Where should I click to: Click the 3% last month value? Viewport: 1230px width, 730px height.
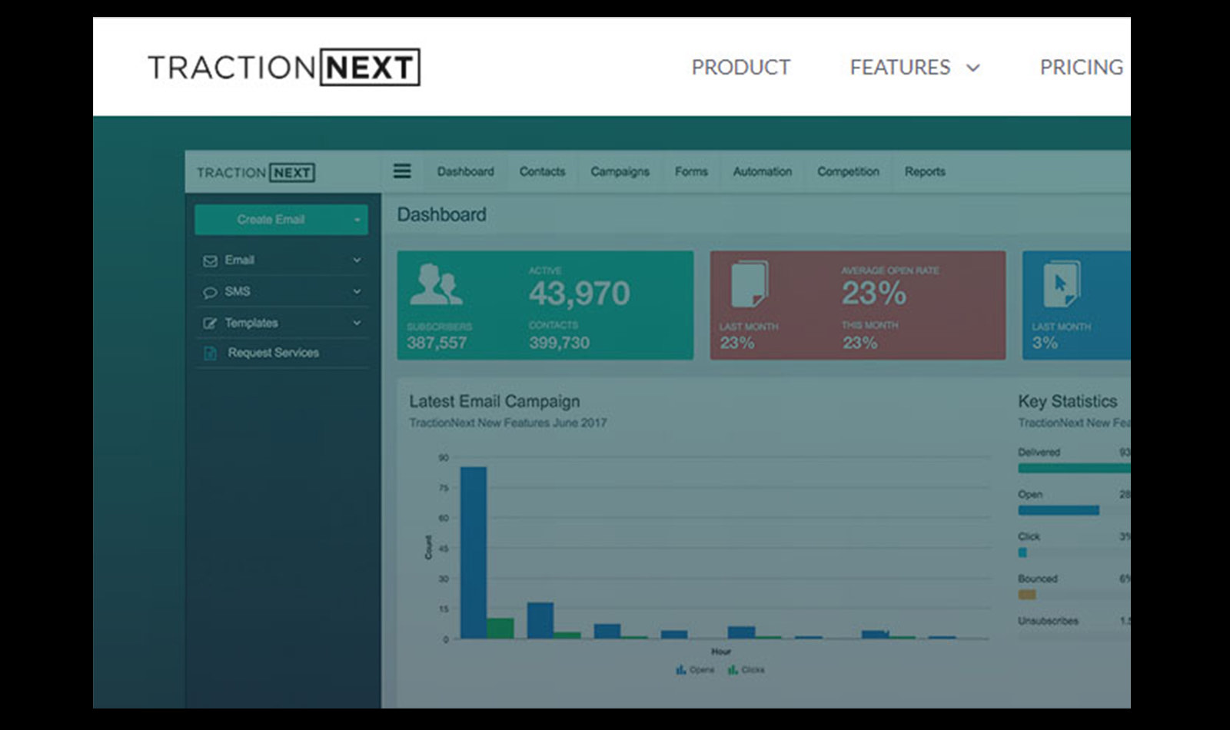(1045, 343)
